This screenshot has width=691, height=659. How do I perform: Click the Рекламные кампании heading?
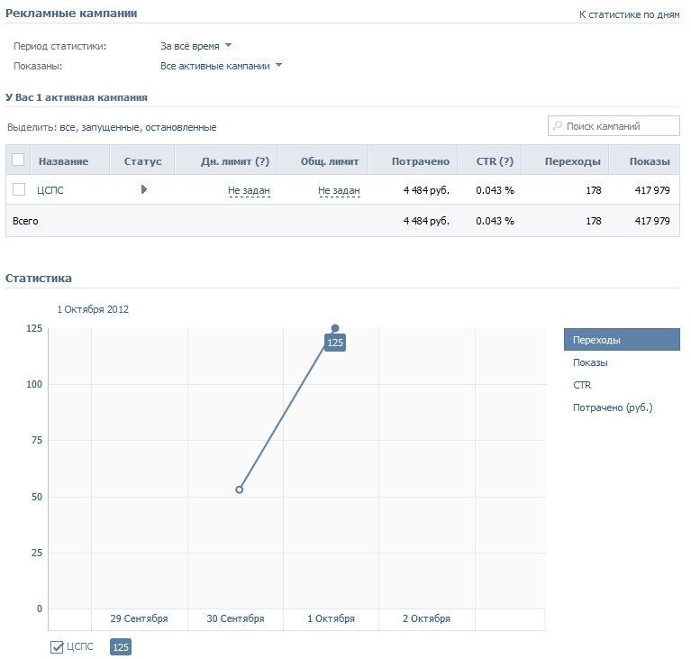[x=71, y=14]
